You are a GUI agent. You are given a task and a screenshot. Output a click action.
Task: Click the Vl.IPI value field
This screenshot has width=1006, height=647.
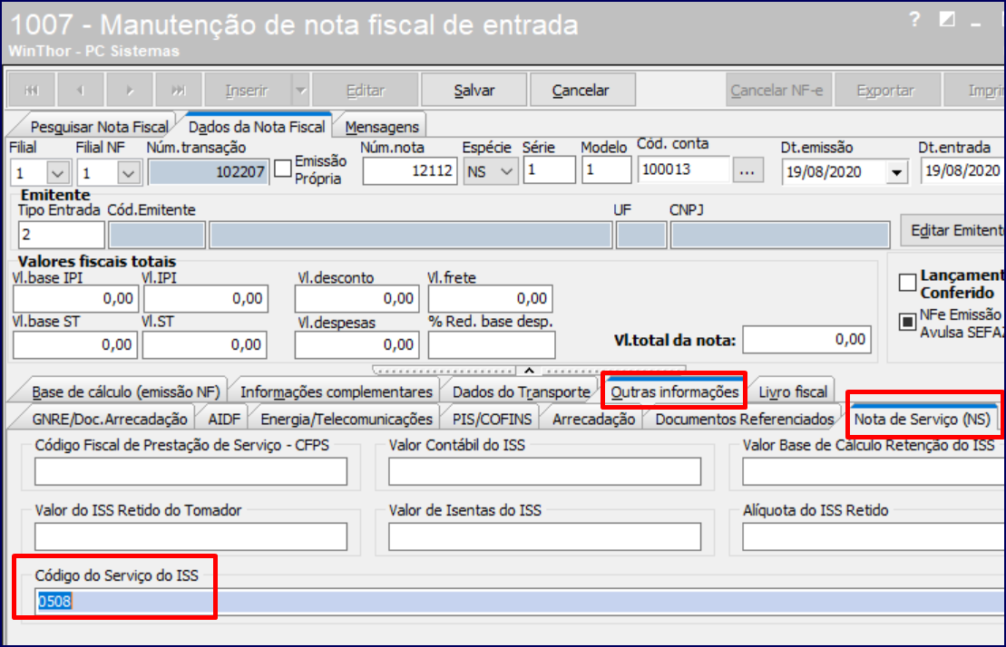[x=206, y=298]
